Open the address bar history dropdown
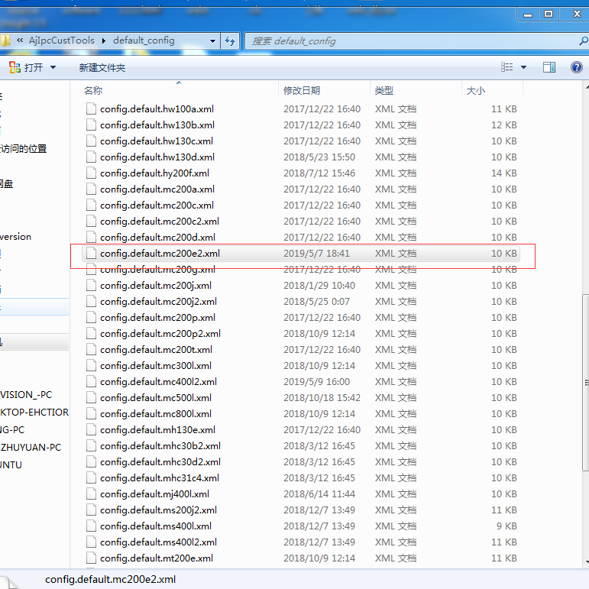 212,40
